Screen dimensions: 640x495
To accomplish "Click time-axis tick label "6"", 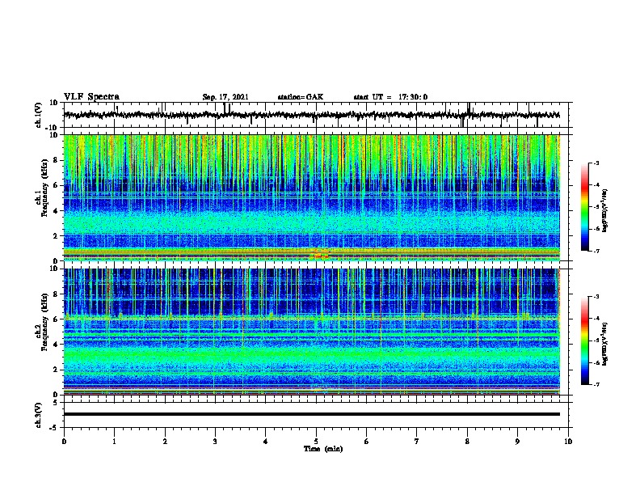I will (x=367, y=441).
